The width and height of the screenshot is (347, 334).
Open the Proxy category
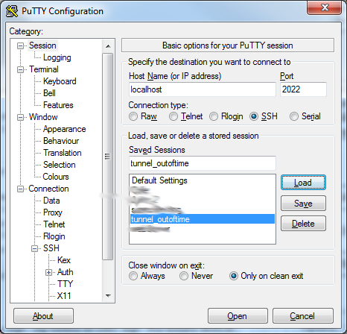52,212
